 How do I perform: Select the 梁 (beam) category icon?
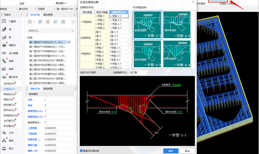(x=4, y=29)
